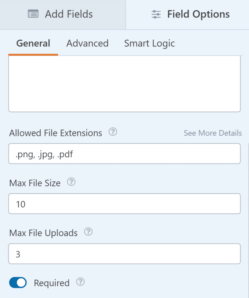Viewport: 249px width, 298px height.
Task: Switch to the Advanced tab
Action: click(x=87, y=43)
